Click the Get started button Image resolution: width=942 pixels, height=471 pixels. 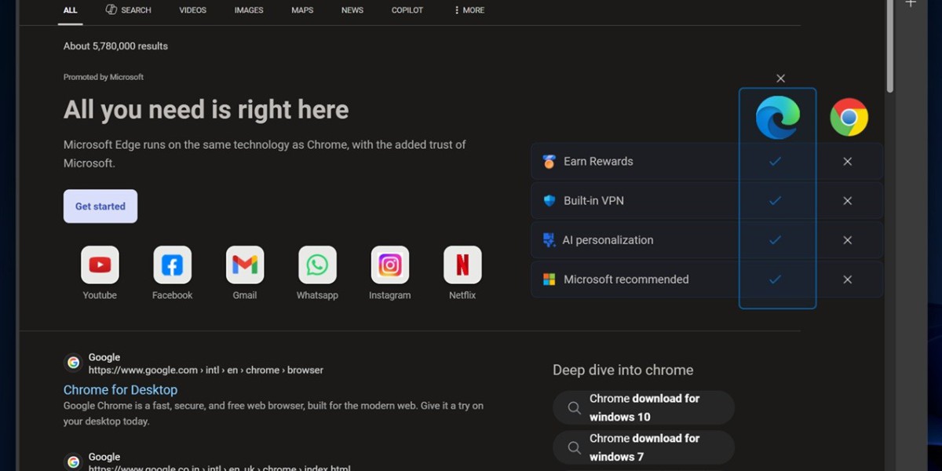pos(100,206)
